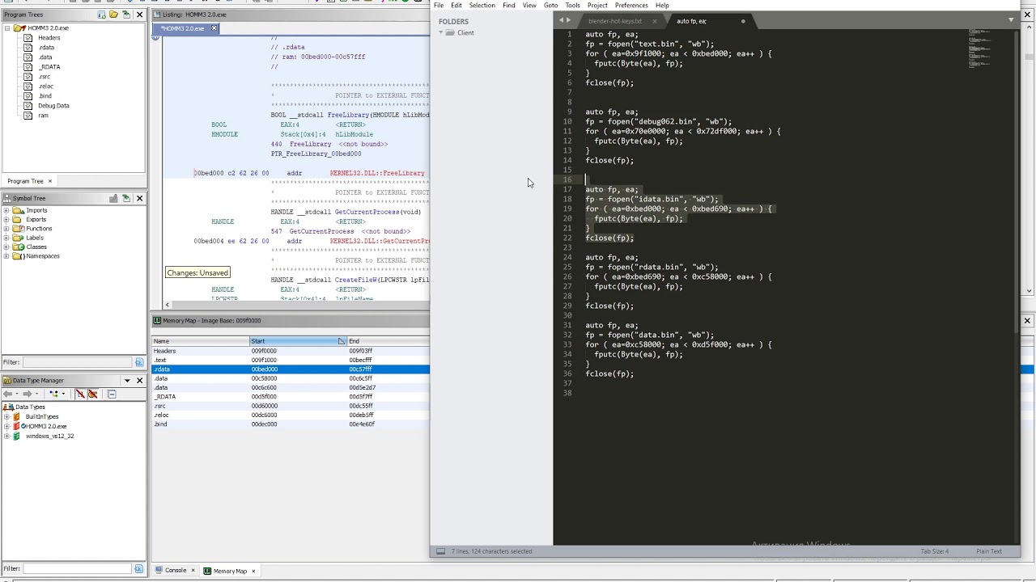Close the Program Trees panel
The width and height of the screenshot is (1036, 582).
(139, 15)
